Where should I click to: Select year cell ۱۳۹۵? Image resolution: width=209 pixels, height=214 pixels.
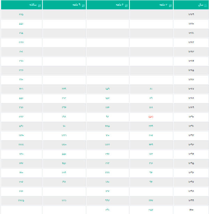click(191, 163)
